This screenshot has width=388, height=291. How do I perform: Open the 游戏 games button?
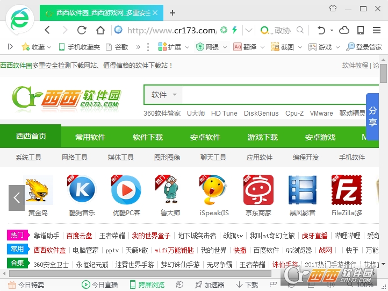pyautogui.click(x=320, y=47)
